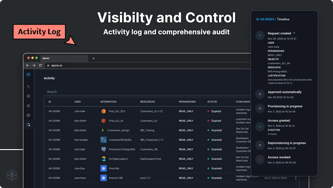Screen dimensions: 333x188
Task: Collapse the Request created details arrow
Action: (294, 33)
